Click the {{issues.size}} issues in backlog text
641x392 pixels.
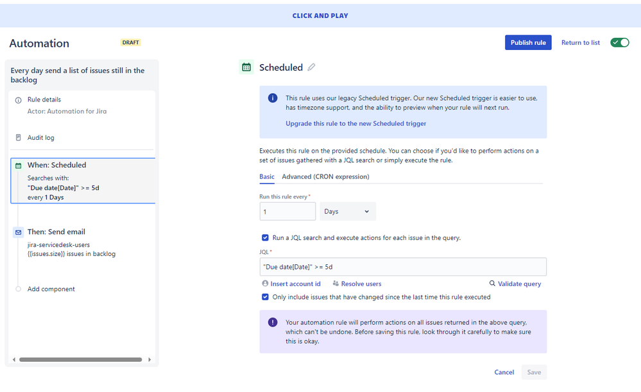[71, 254]
